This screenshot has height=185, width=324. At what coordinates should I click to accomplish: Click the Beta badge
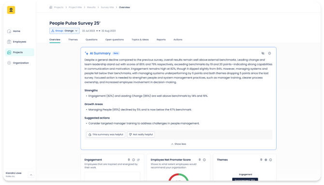tap(116, 53)
